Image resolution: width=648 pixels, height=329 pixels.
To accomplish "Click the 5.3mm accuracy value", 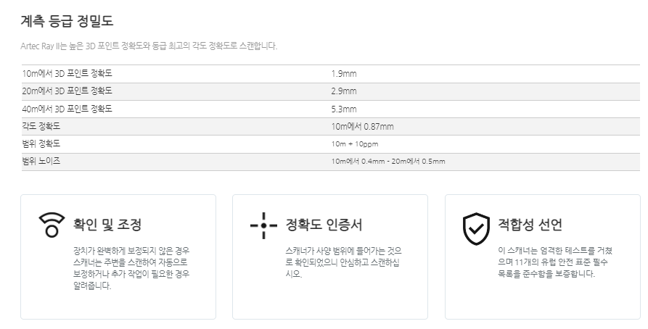I will pos(344,109).
